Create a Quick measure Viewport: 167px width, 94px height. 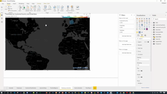72,9
